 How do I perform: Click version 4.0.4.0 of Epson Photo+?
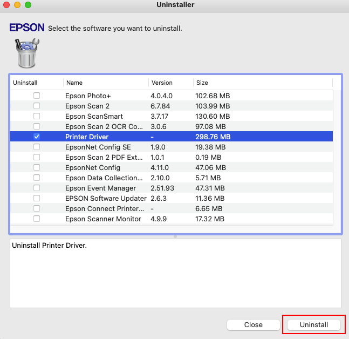161,96
